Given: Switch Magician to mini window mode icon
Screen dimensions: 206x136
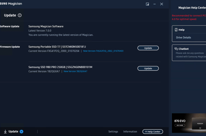Looking at the screenshot, I should 147,4.
